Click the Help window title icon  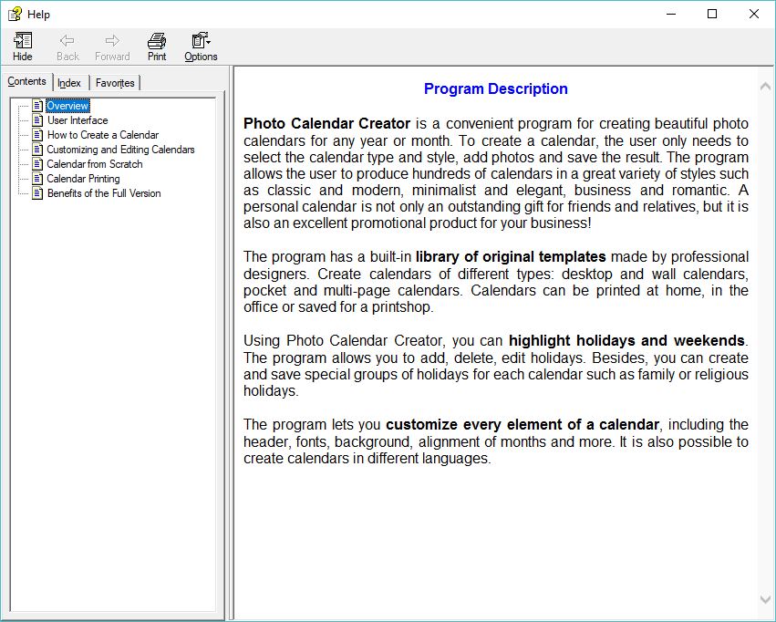15,15
